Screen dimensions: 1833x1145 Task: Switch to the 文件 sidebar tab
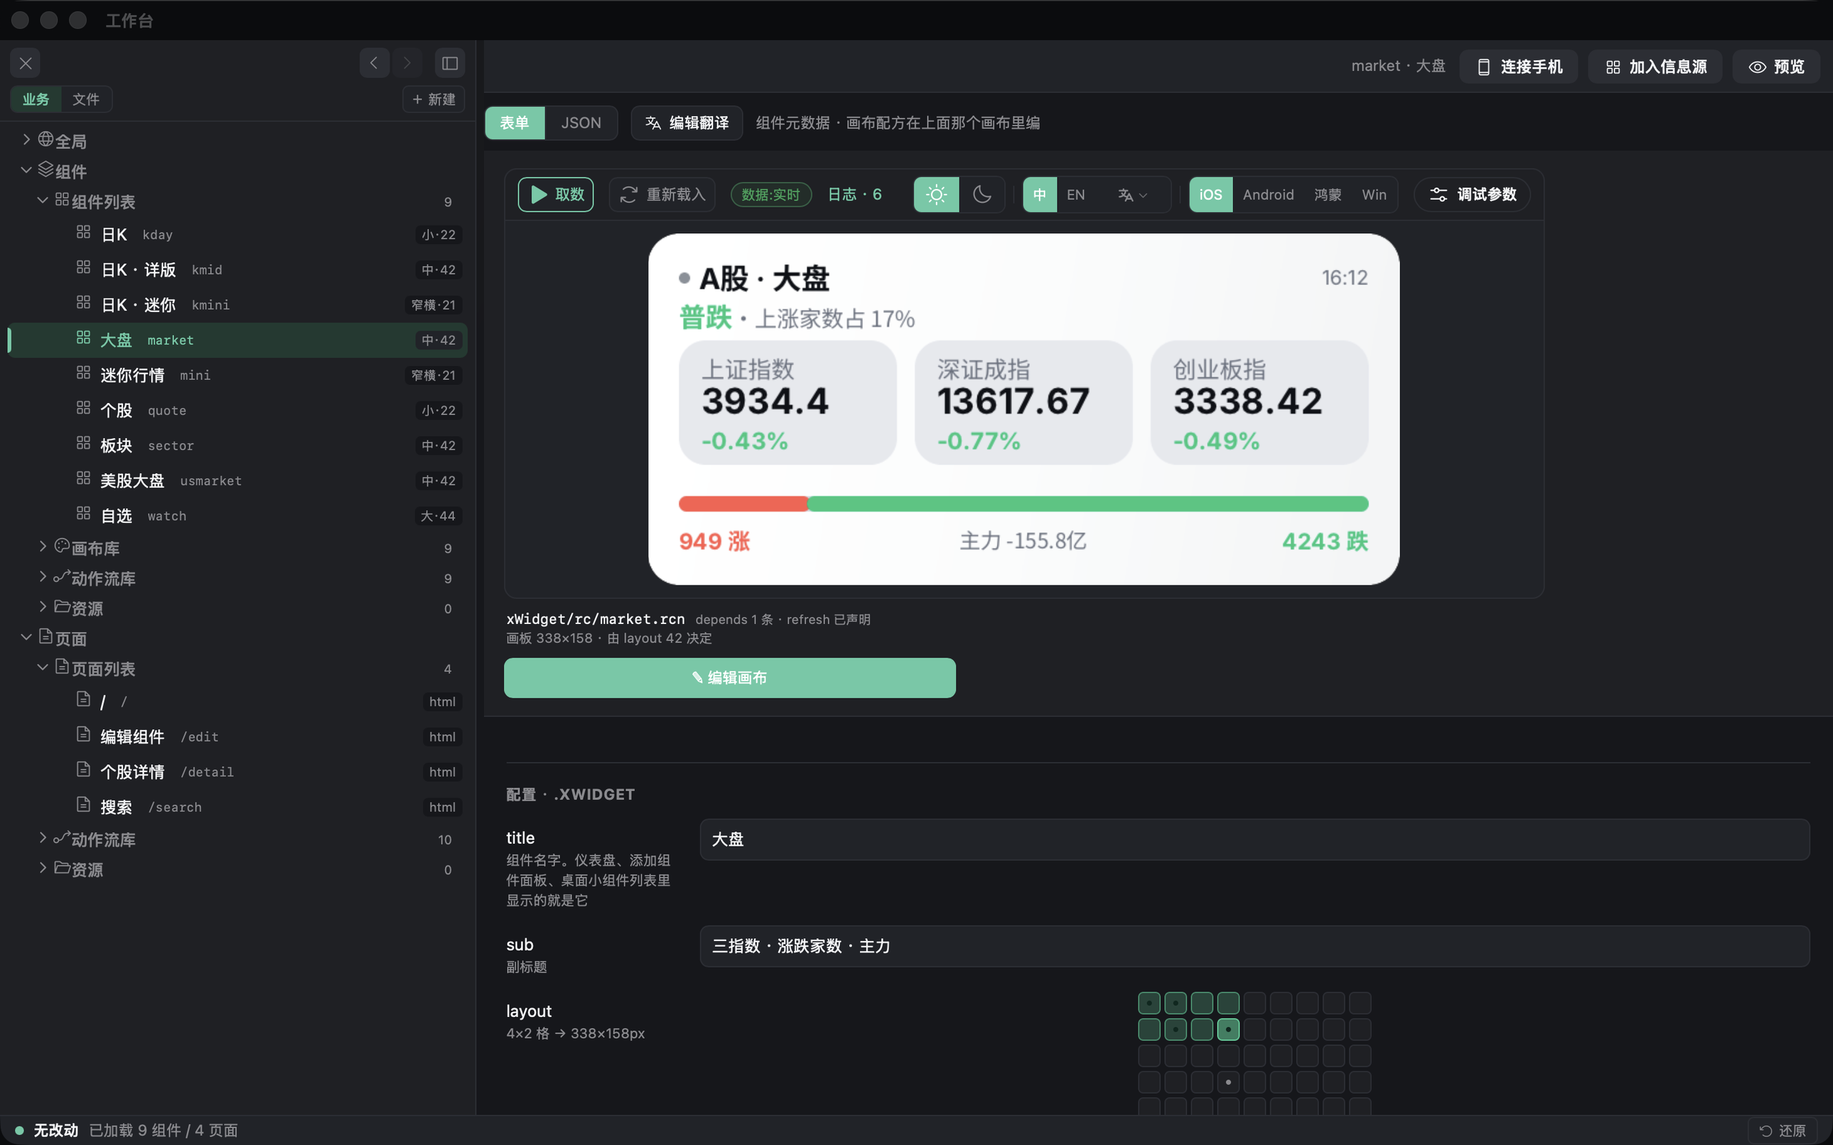tap(86, 99)
